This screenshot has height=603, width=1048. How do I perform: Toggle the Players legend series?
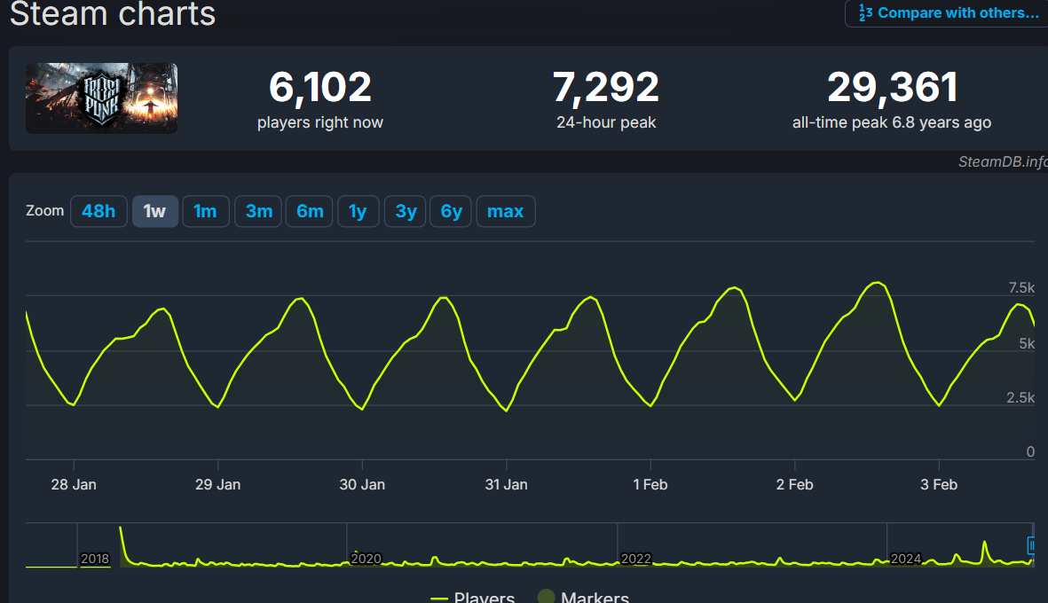tap(473, 596)
